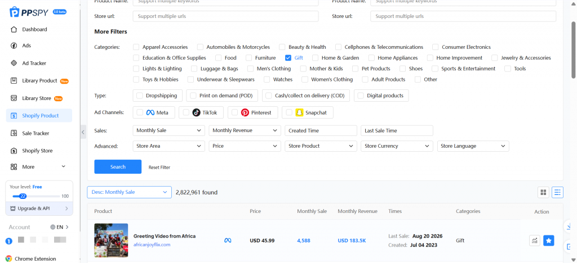Check the Consumer Electronics category checkbox
The image size is (577, 263).
[x=436, y=47]
